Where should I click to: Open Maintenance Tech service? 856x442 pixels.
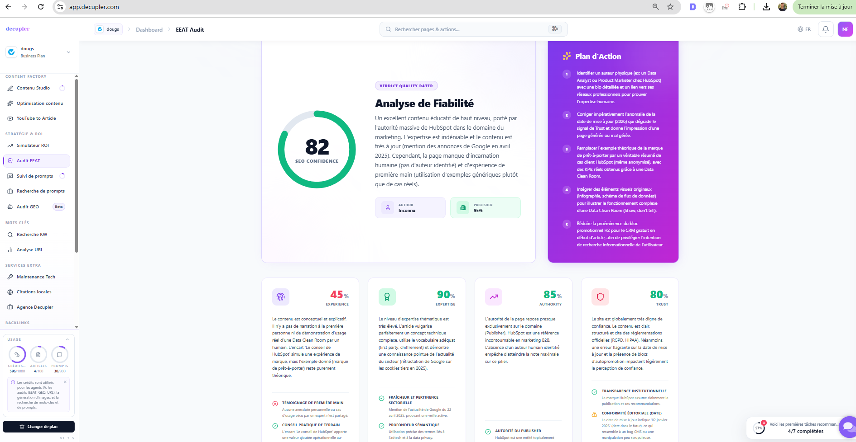[x=36, y=277]
